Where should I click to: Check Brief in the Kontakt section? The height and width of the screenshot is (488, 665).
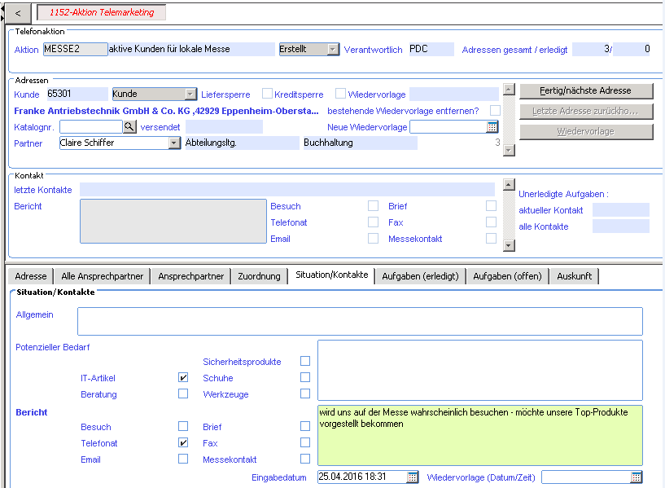[x=491, y=206]
